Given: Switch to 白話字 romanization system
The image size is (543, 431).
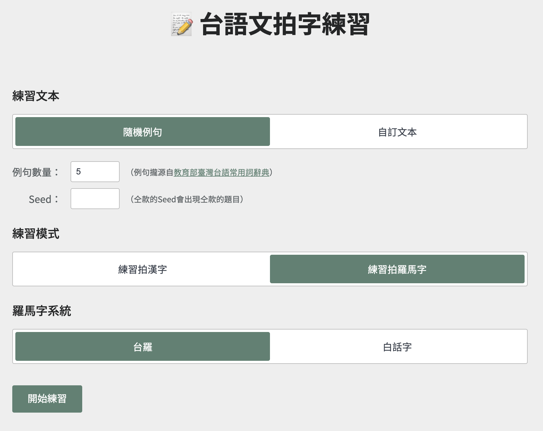Looking at the screenshot, I should (398, 346).
